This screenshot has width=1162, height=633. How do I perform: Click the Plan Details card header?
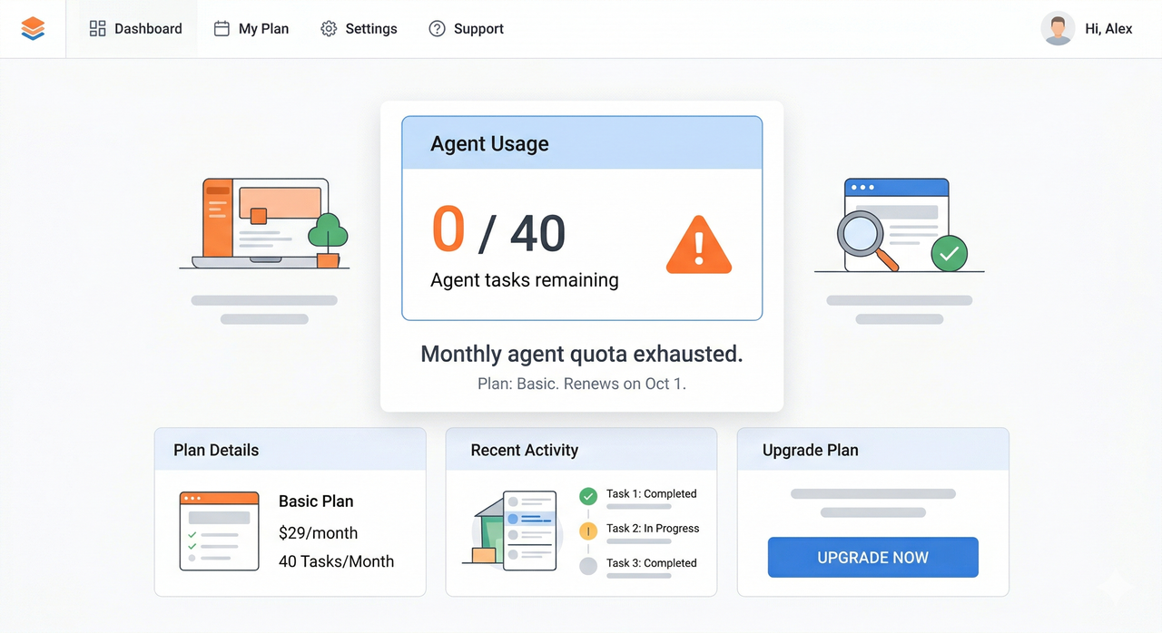tap(290, 450)
